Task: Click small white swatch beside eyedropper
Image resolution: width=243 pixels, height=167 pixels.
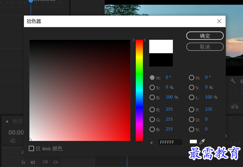Action: (x=193, y=142)
